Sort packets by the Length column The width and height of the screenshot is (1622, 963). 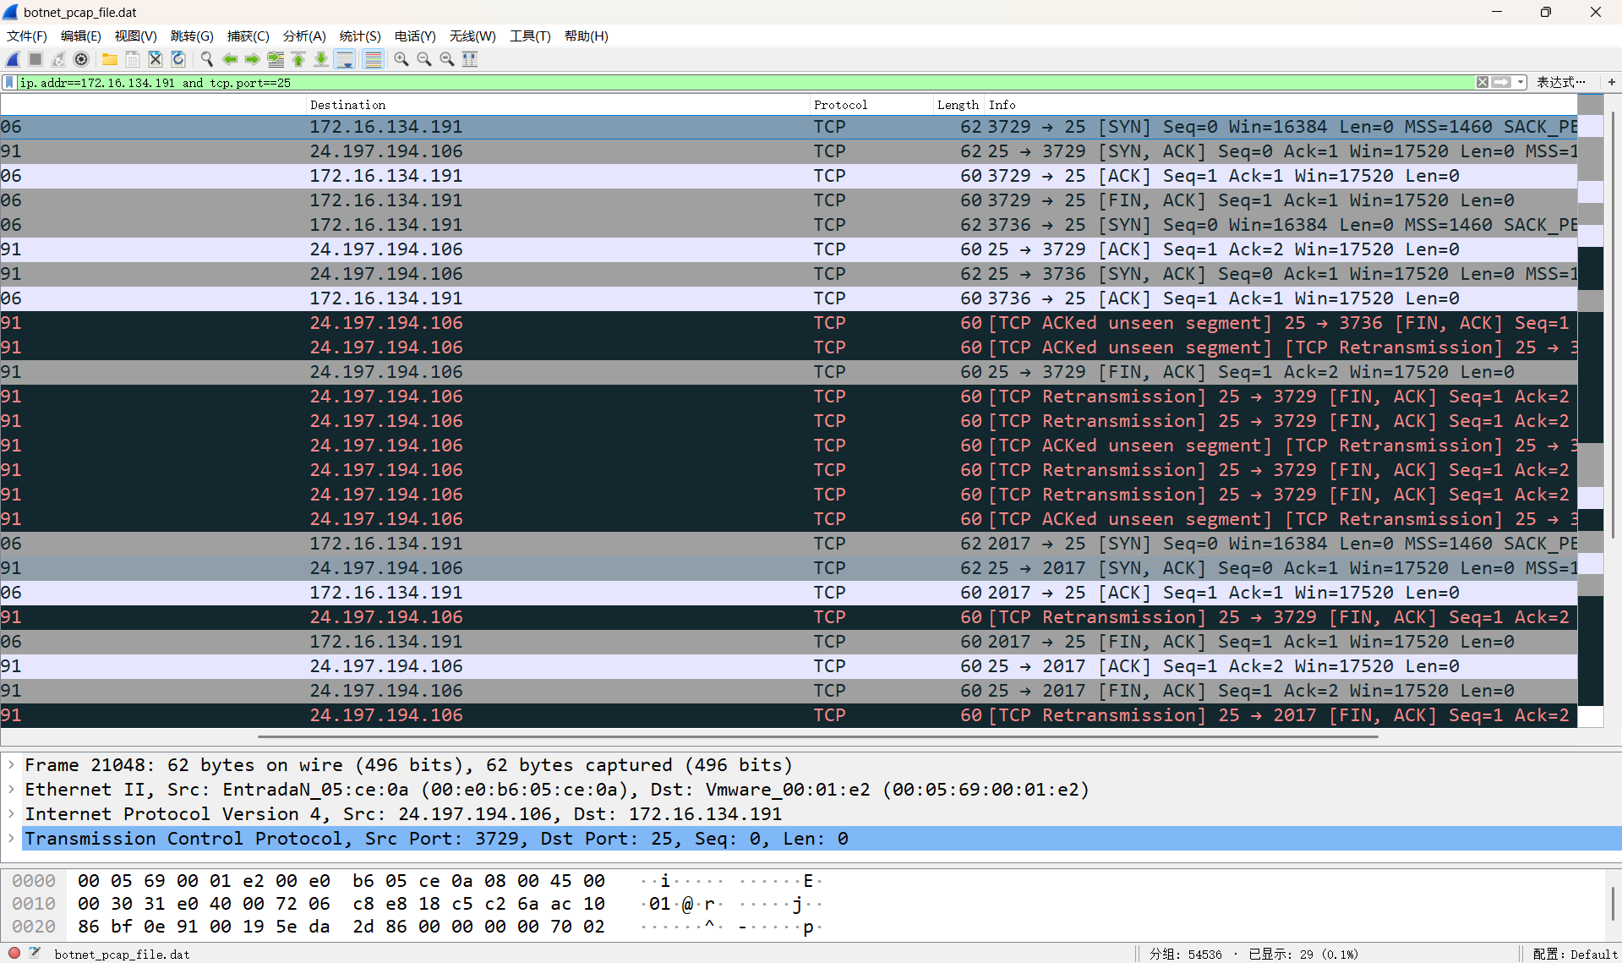[x=958, y=105]
